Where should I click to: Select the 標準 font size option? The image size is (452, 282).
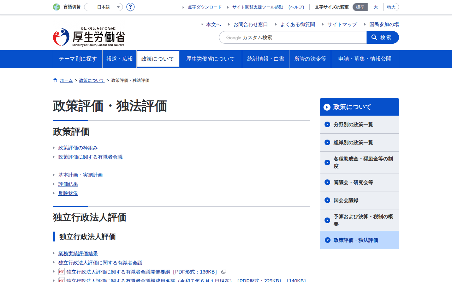[360, 7]
